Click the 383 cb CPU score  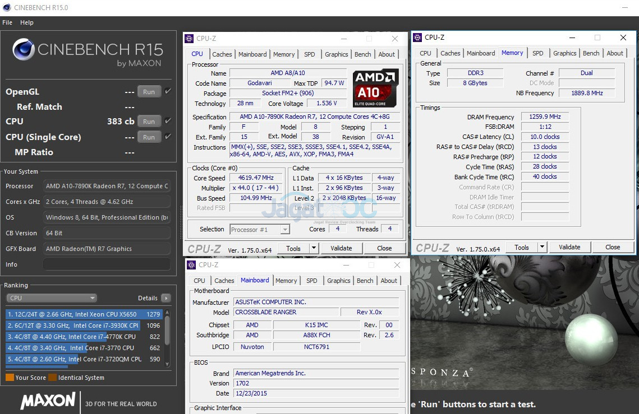[121, 122]
